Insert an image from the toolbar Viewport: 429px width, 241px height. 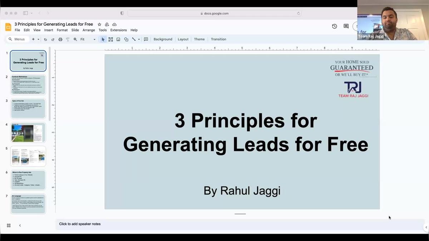[118, 39]
